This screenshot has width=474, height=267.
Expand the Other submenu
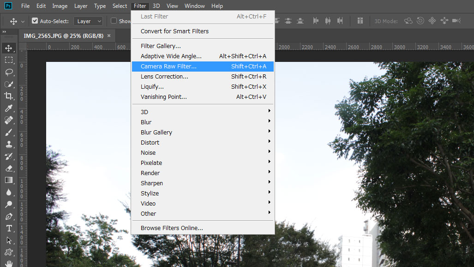click(203, 213)
